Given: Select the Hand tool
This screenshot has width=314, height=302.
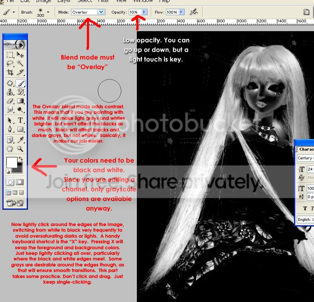Looking at the screenshot, I should tap(10, 149).
